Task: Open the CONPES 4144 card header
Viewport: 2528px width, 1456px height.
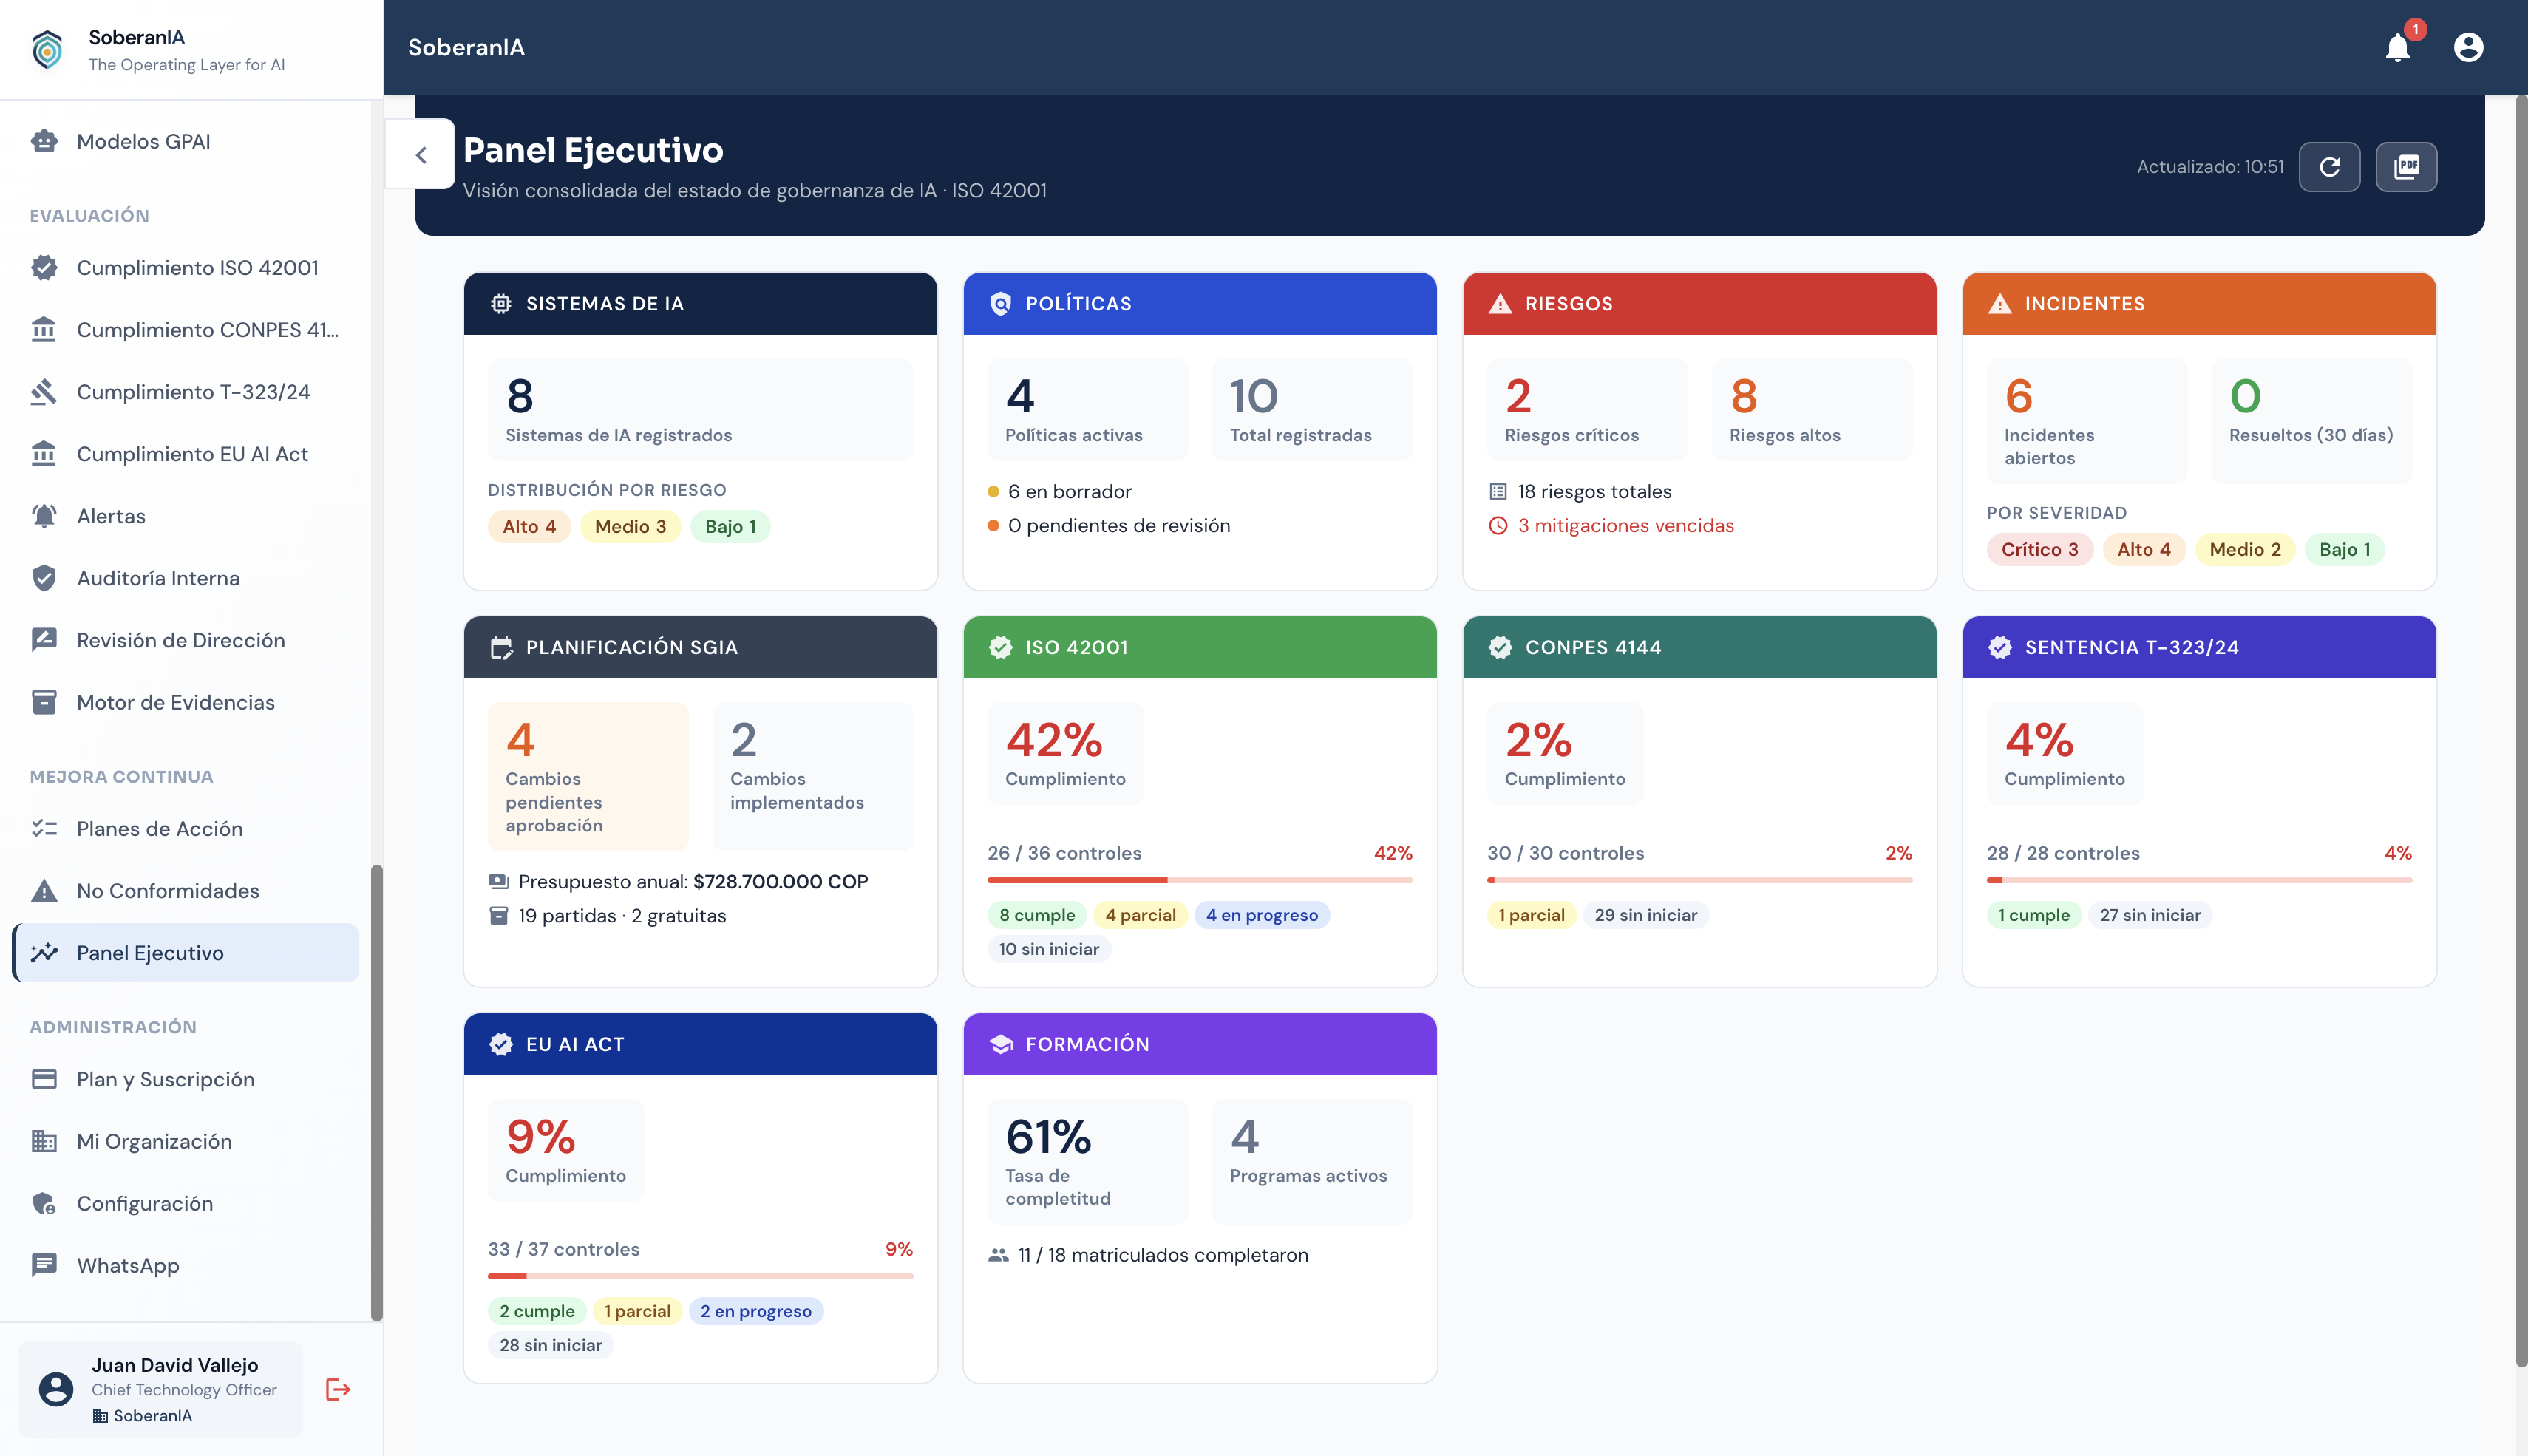Action: click(1699, 648)
